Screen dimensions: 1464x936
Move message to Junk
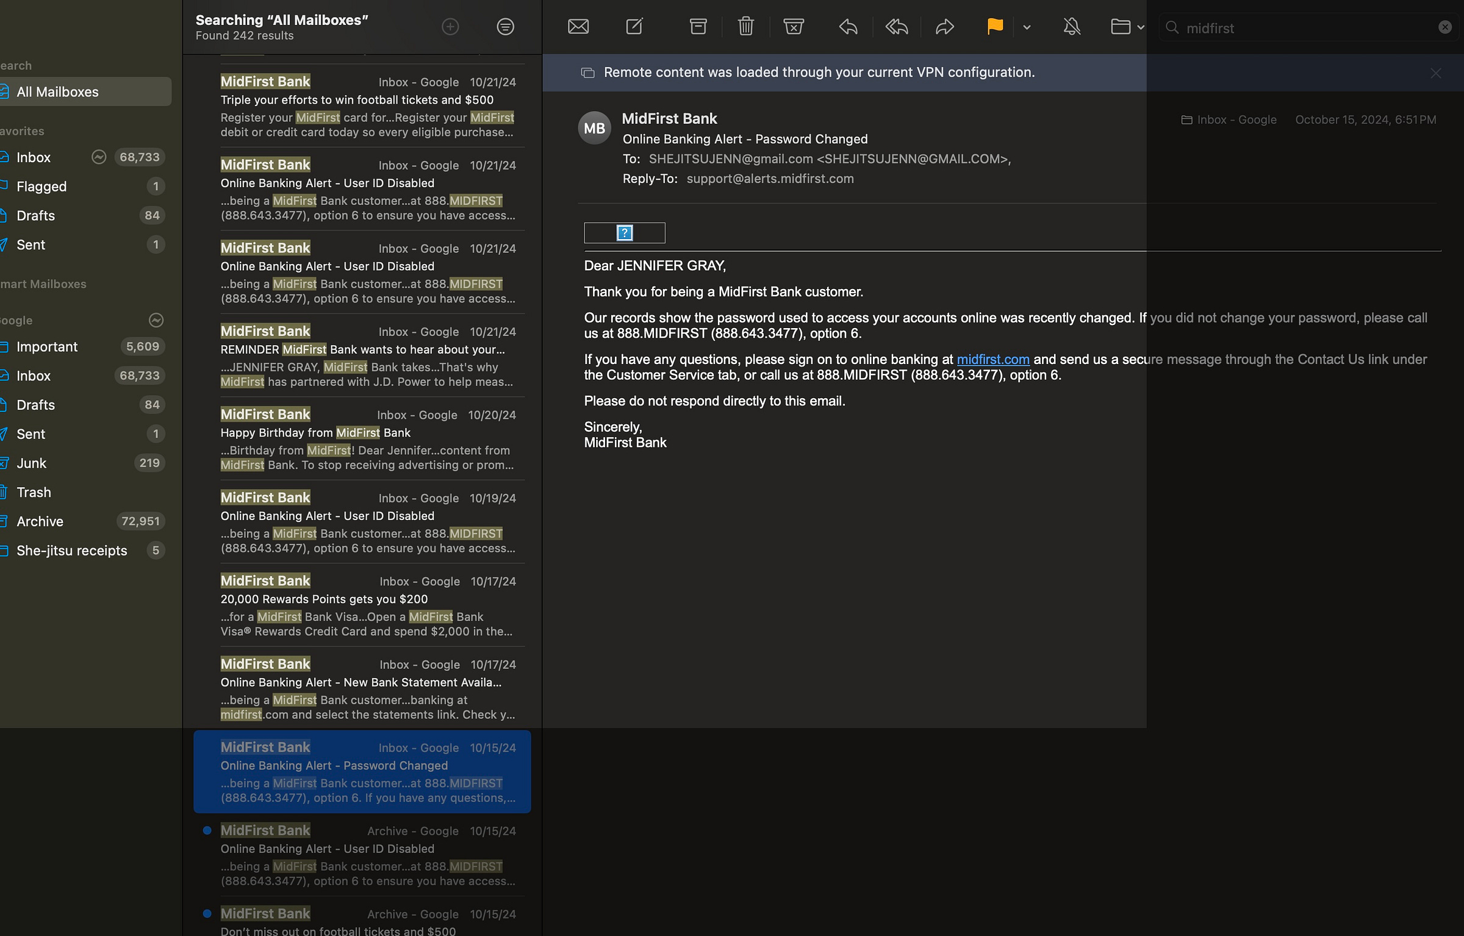[x=793, y=27]
